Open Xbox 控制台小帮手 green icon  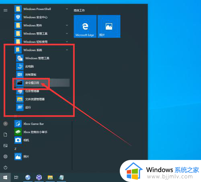coord(18,132)
